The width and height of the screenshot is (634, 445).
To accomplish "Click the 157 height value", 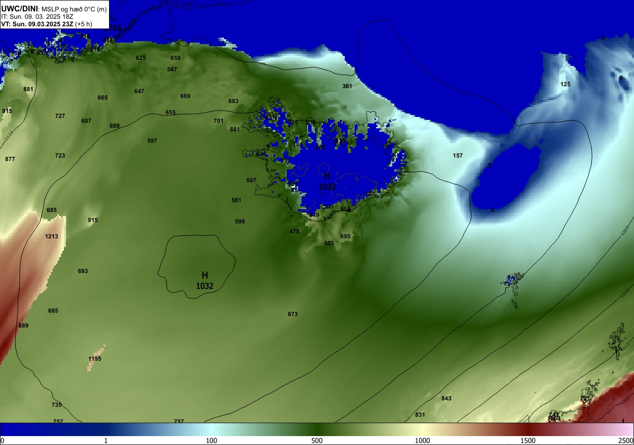I will pos(458,156).
